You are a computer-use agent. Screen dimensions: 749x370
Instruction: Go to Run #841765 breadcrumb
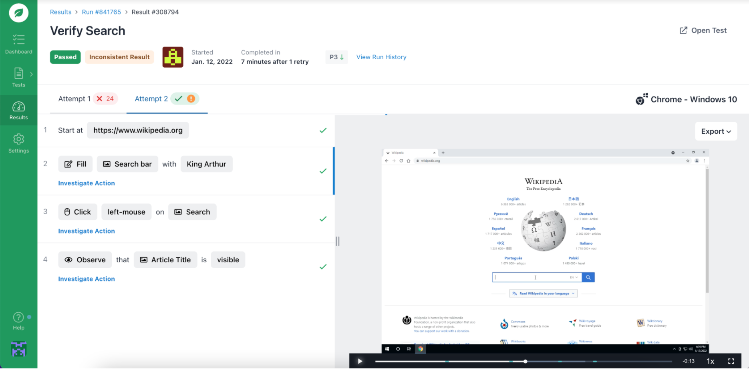[x=101, y=12]
